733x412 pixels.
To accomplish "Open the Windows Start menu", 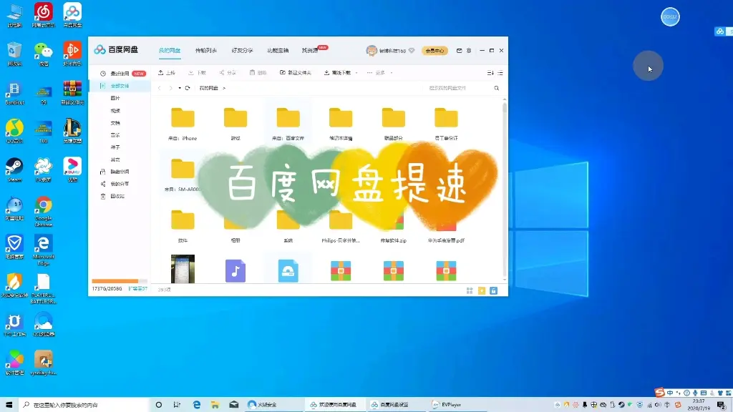I will tap(9, 405).
